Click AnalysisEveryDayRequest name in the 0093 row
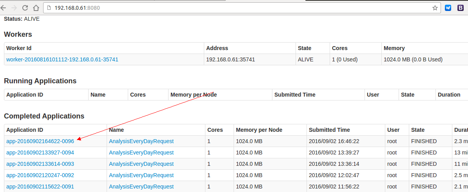 coord(141,164)
